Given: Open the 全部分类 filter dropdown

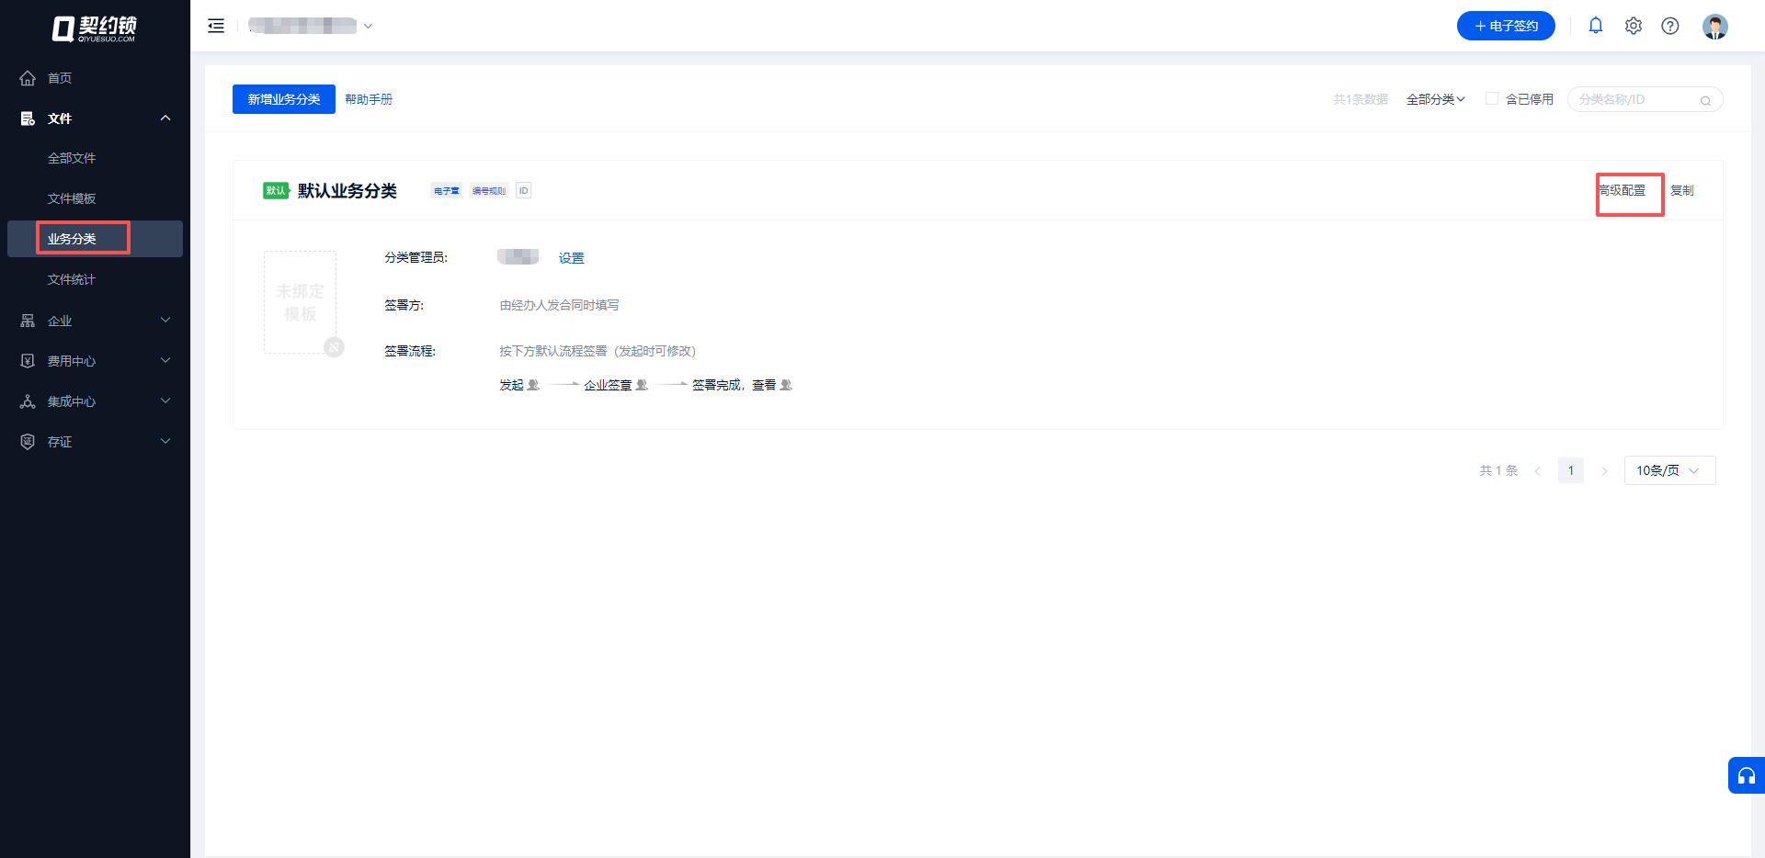Looking at the screenshot, I should coord(1435,99).
